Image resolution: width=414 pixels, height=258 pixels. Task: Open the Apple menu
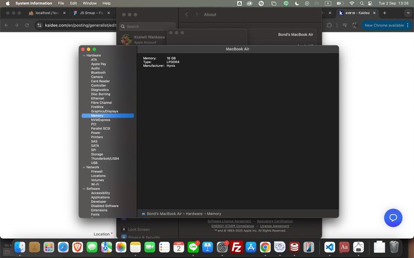coord(7,3)
